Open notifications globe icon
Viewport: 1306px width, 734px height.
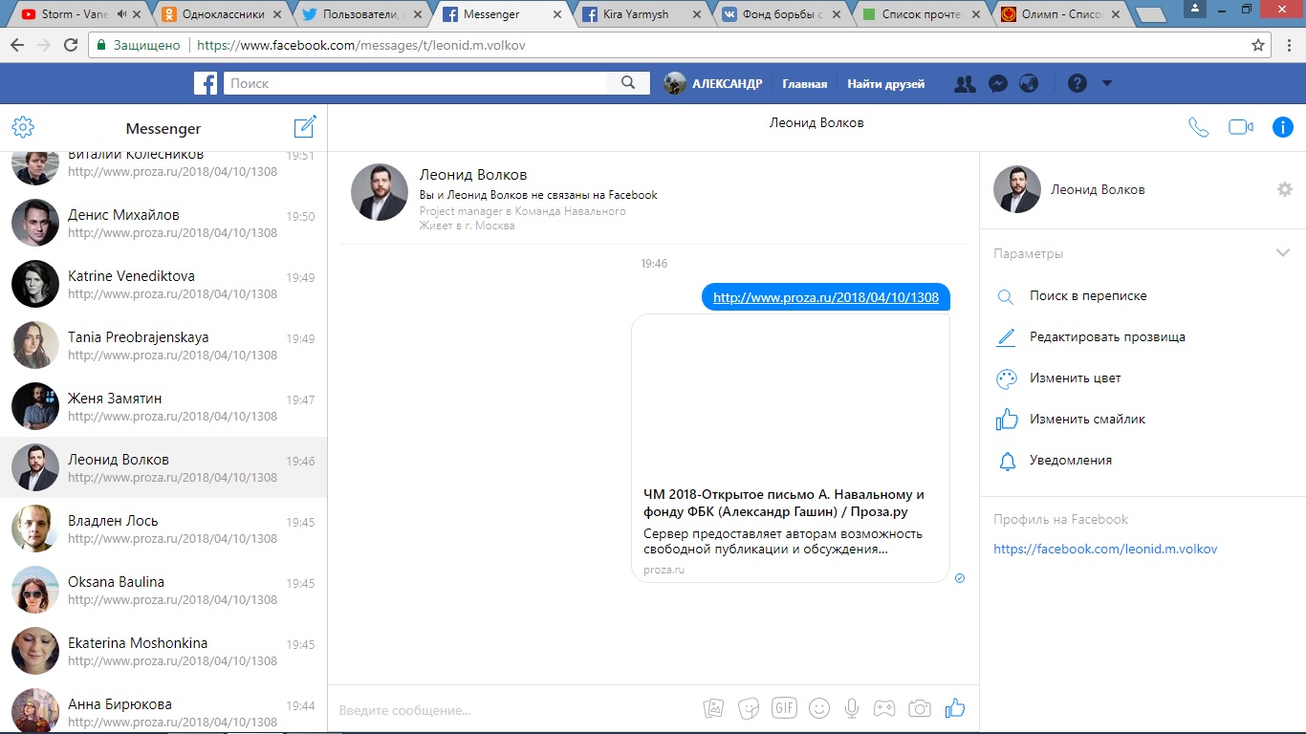tap(1029, 84)
